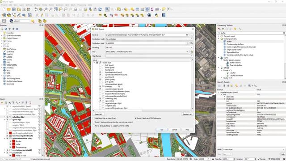Select the Pan Map hand tool
This screenshot has width=286, height=161.
tap(36, 9)
